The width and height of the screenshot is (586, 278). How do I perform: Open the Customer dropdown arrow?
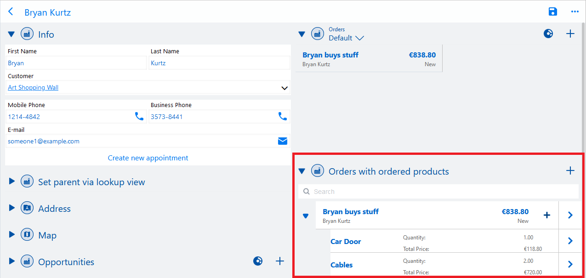click(284, 88)
